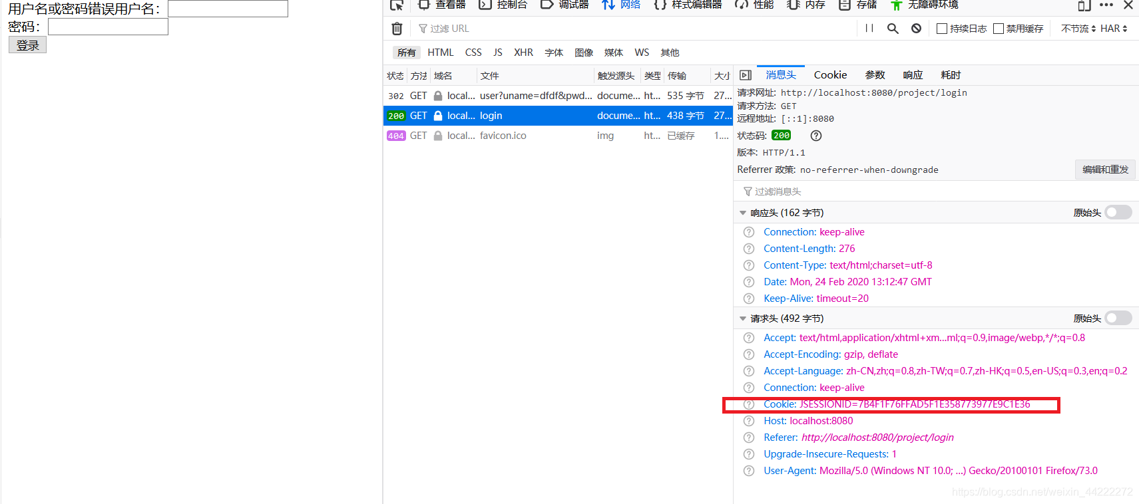Pause network recording
Viewport: 1139px width, 504px height.
point(869,29)
